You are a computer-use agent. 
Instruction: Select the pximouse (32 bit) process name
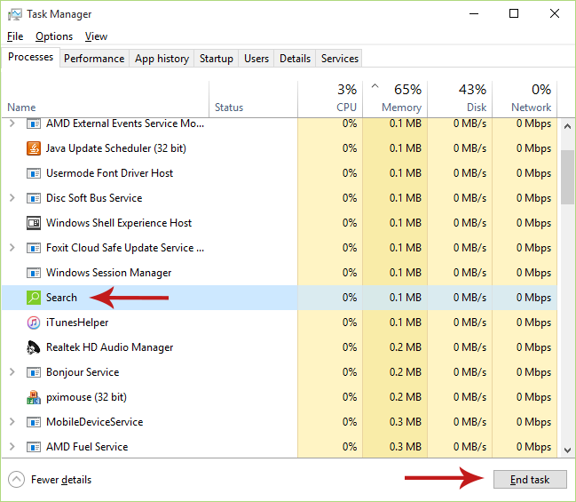(86, 397)
